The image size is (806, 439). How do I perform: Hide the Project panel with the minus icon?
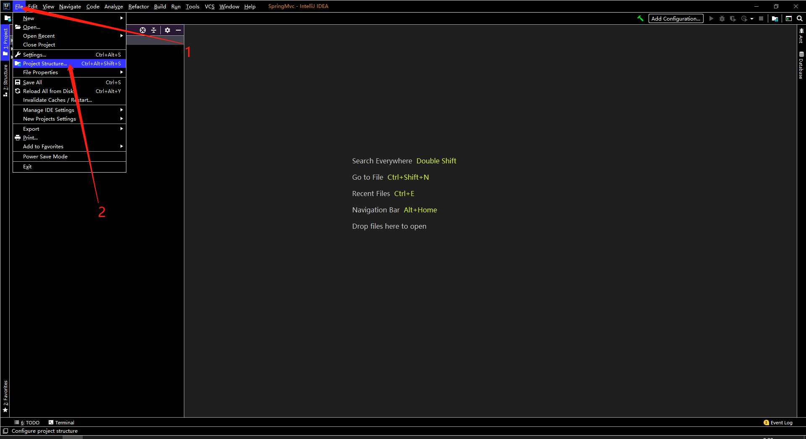(178, 30)
